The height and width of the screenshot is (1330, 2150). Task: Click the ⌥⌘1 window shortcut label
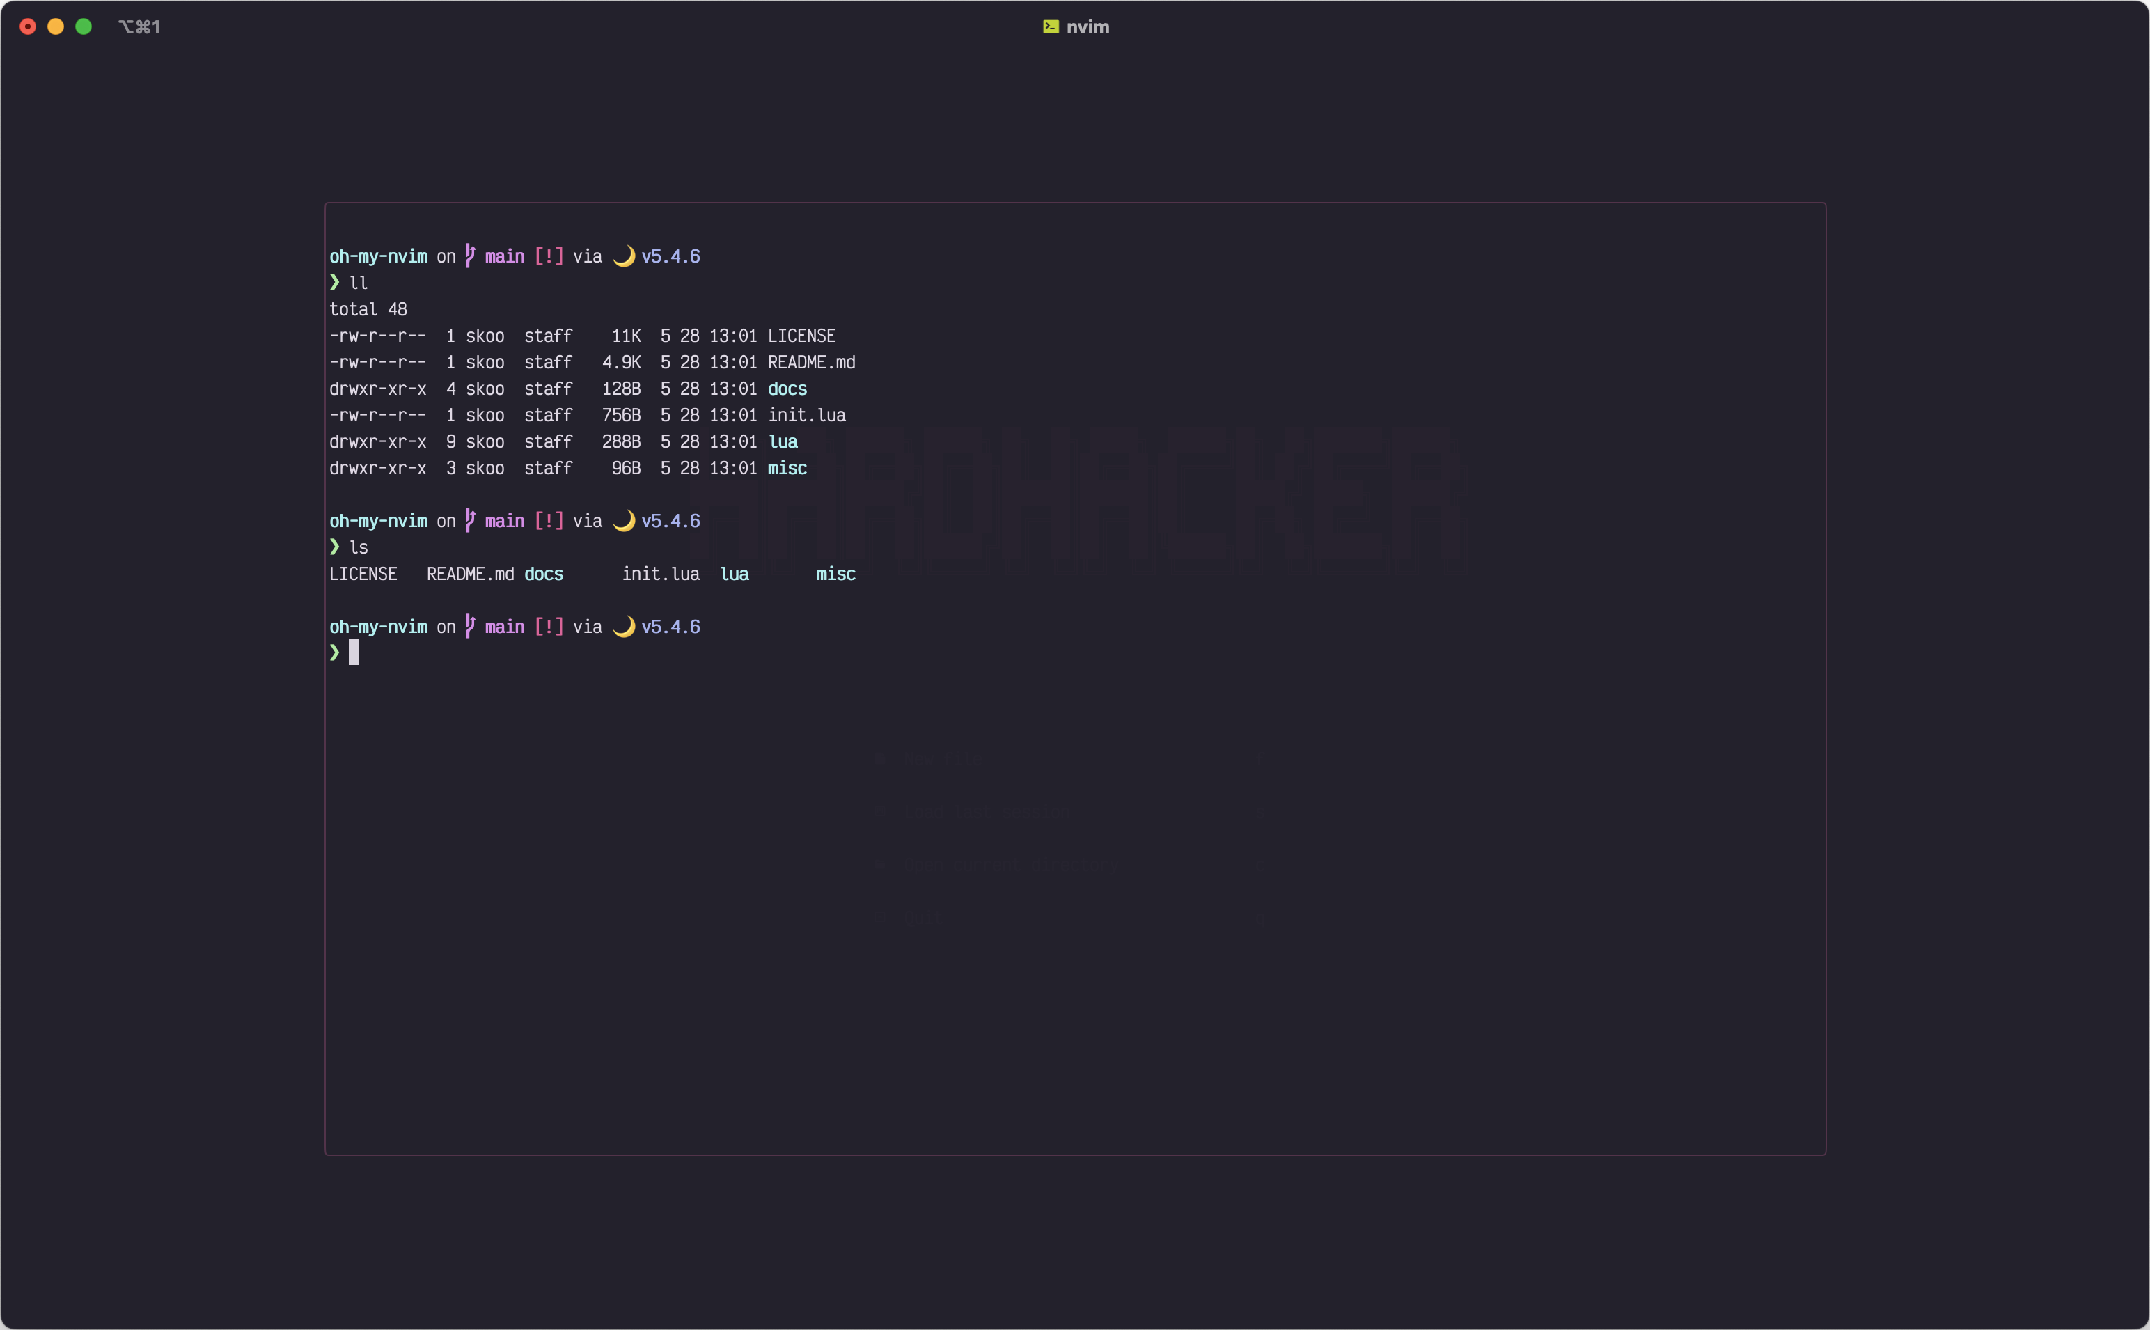pyautogui.click(x=140, y=27)
